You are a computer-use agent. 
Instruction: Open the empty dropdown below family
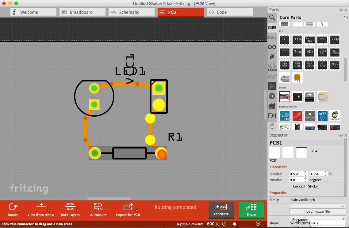(318, 206)
